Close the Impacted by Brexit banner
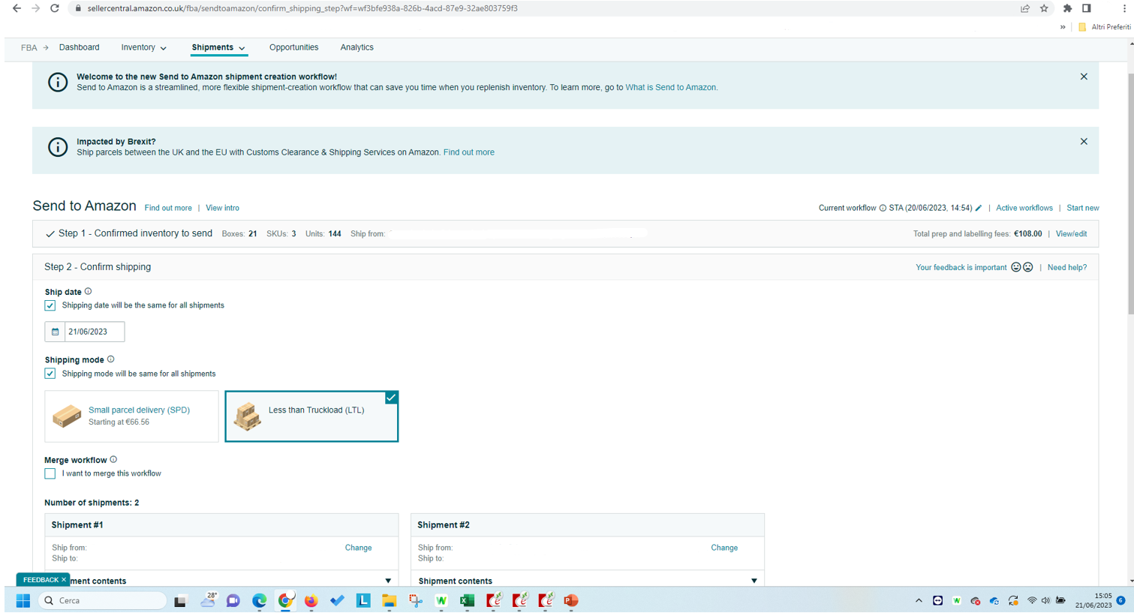The width and height of the screenshot is (1134, 613). coord(1084,141)
